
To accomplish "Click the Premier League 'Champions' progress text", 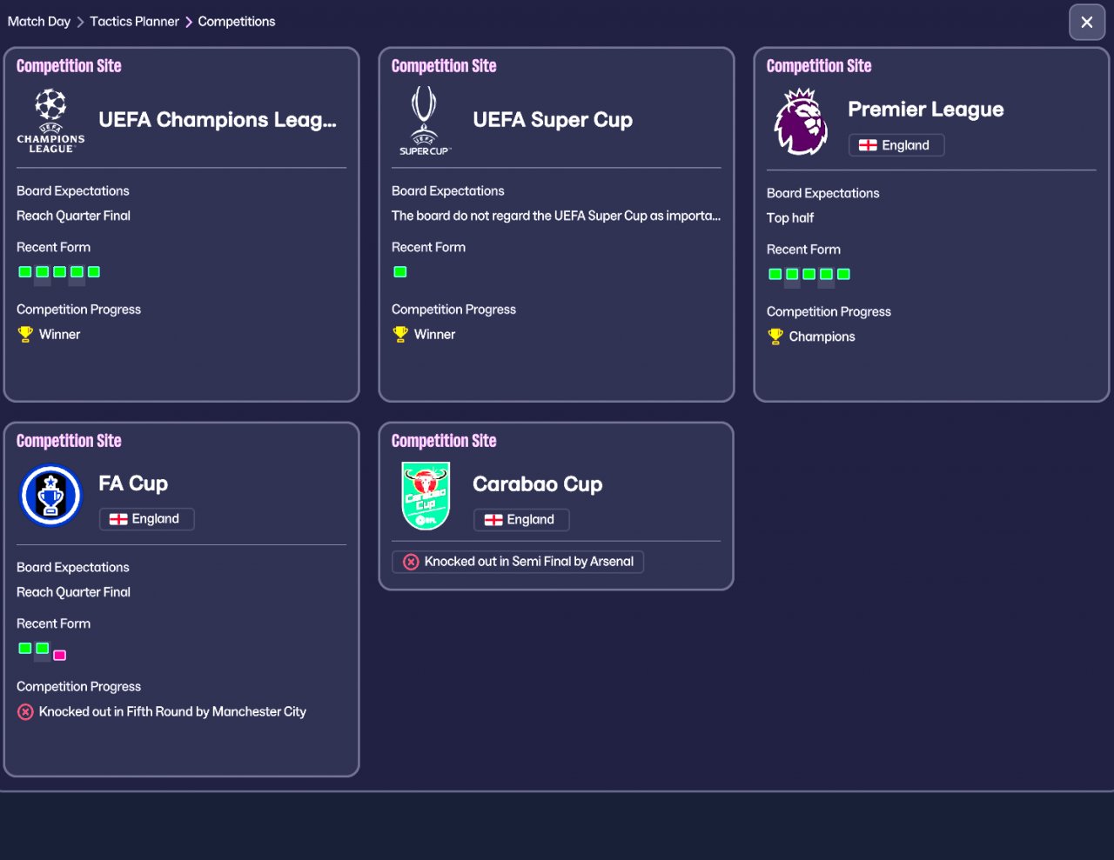I will coord(822,337).
